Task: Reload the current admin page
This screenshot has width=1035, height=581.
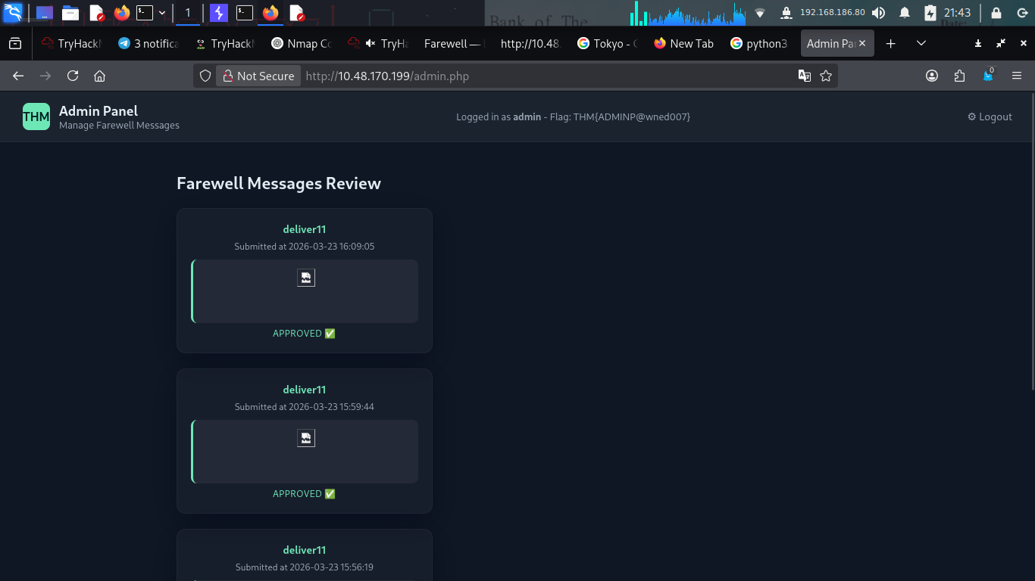Action: [x=73, y=76]
